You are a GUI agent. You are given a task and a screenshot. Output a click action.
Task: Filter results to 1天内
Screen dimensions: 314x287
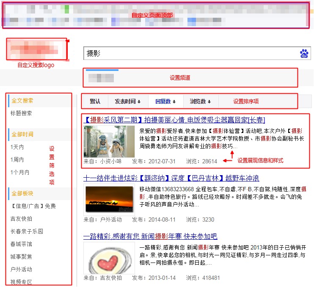17,147
